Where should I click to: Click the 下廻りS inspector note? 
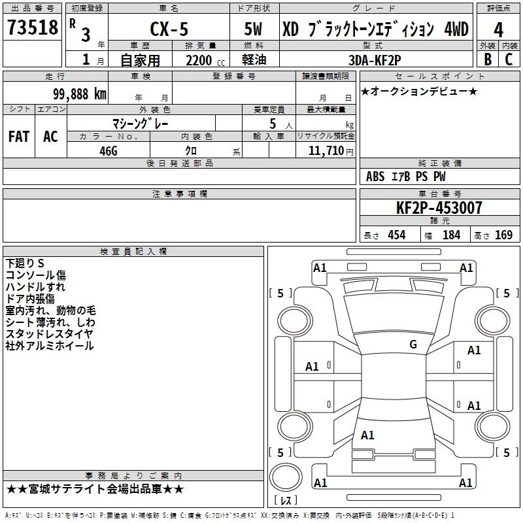25,263
